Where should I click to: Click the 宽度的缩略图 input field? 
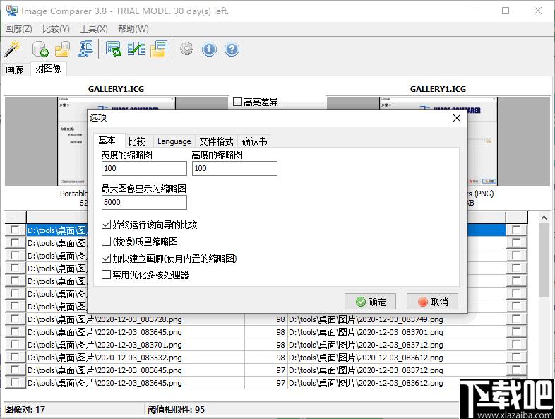tap(144, 168)
